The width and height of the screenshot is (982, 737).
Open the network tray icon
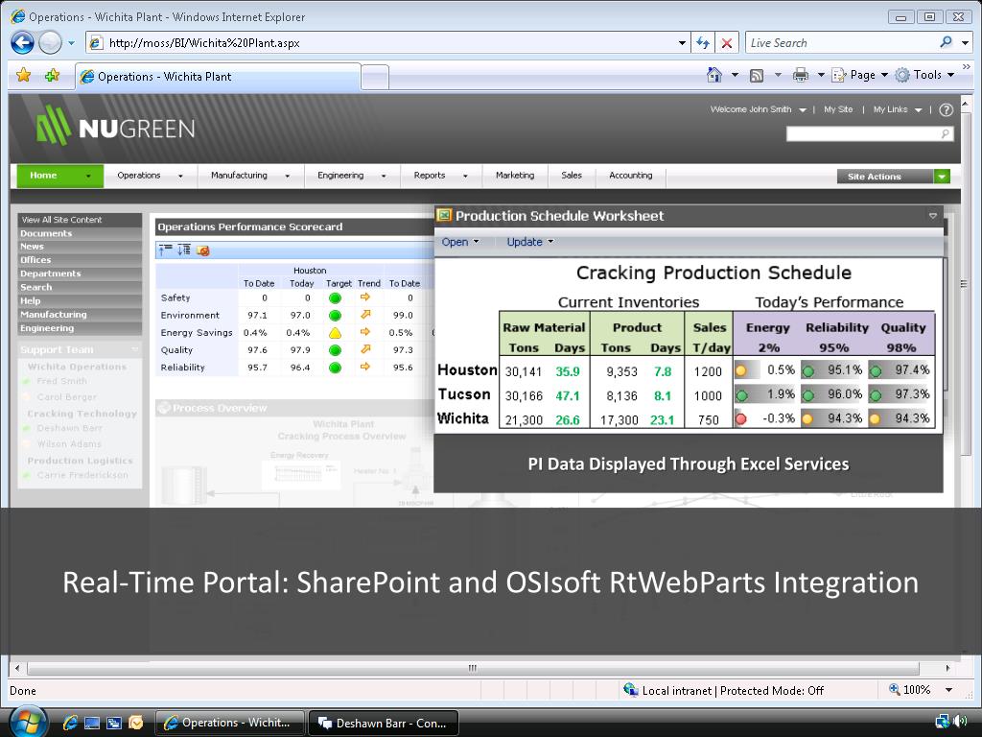pyautogui.click(x=942, y=722)
